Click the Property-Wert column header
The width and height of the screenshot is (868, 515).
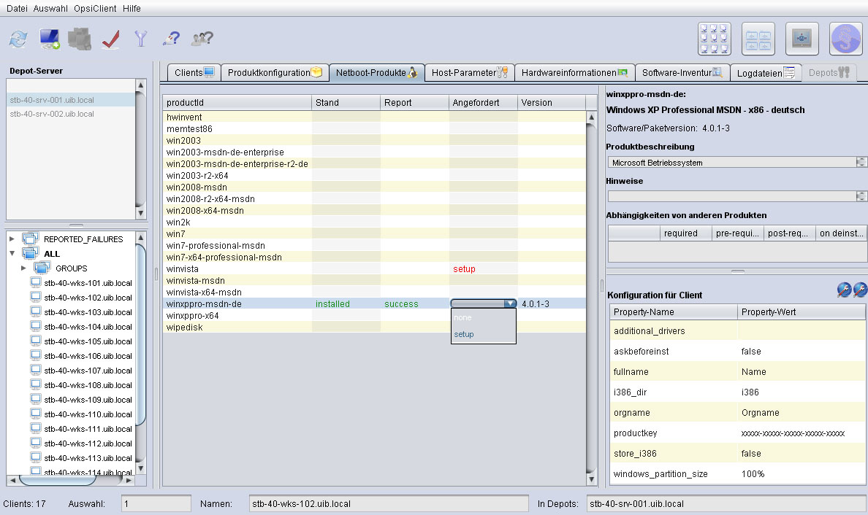pyautogui.click(x=802, y=311)
